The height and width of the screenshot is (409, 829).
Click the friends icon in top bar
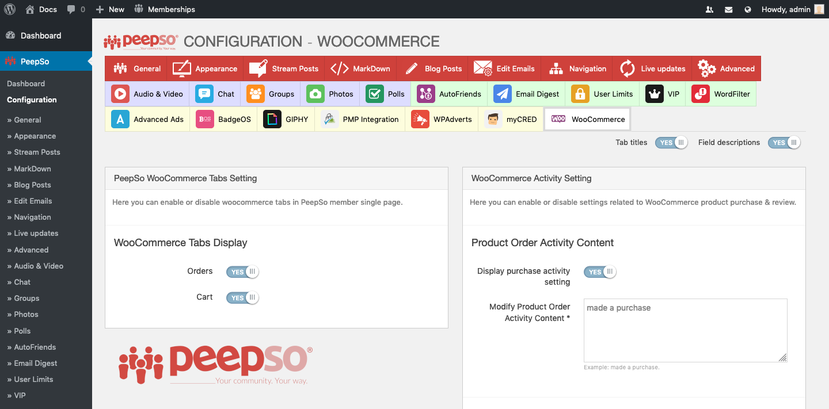[x=709, y=10]
